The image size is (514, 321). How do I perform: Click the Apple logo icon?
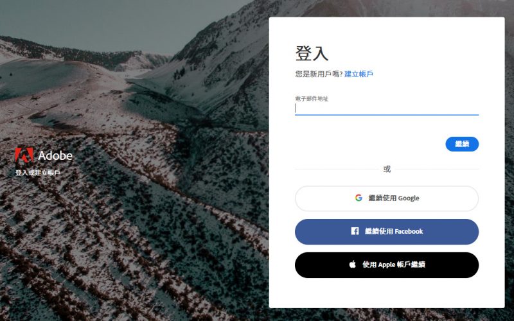click(353, 265)
